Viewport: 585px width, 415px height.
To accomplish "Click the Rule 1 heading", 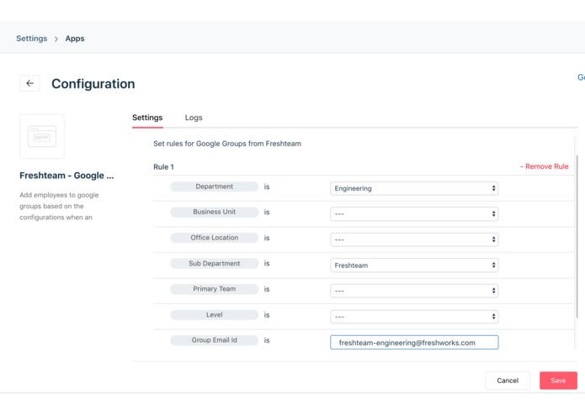I will click(x=163, y=166).
